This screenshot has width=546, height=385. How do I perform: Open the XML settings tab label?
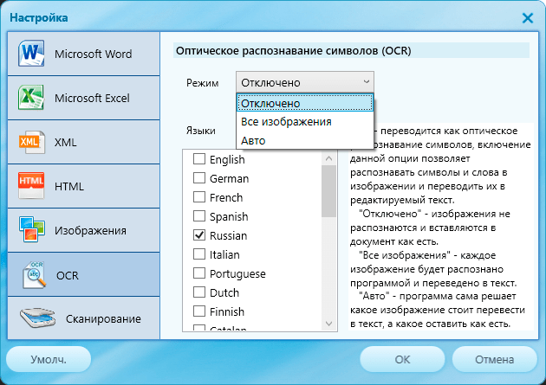[x=66, y=142]
